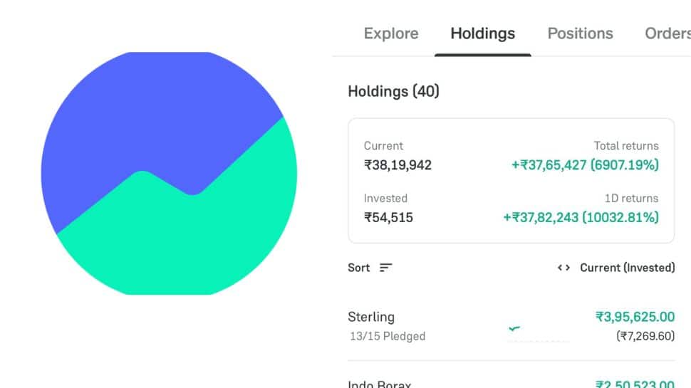
Task: Open the Sort options
Action: (359, 268)
